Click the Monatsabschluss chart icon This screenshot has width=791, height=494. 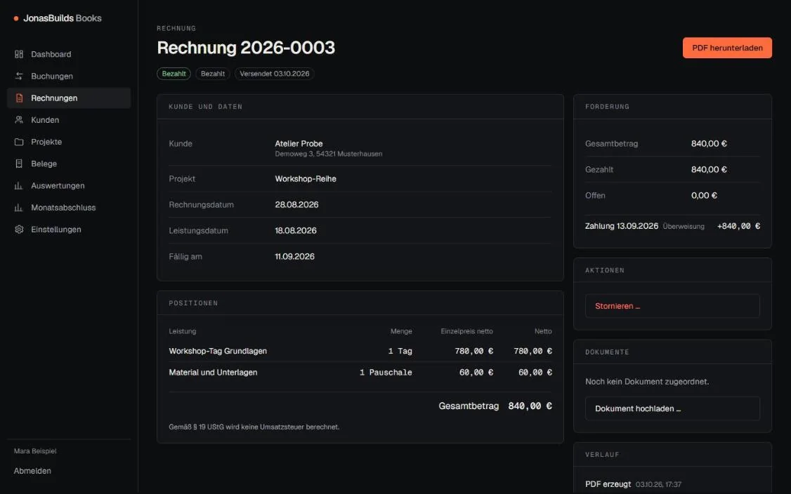pyautogui.click(x=19, y=208)
